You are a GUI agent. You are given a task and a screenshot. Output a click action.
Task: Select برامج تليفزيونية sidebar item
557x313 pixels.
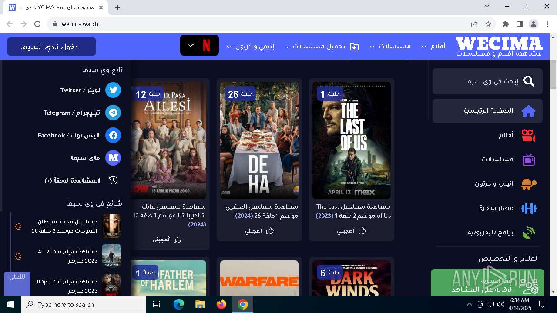(487, 233)
